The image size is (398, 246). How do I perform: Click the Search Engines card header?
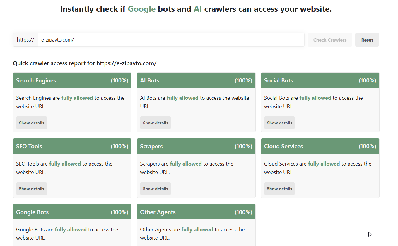point(72,80)
